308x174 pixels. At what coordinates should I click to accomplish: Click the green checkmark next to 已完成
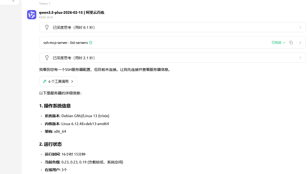coord(284,43)
